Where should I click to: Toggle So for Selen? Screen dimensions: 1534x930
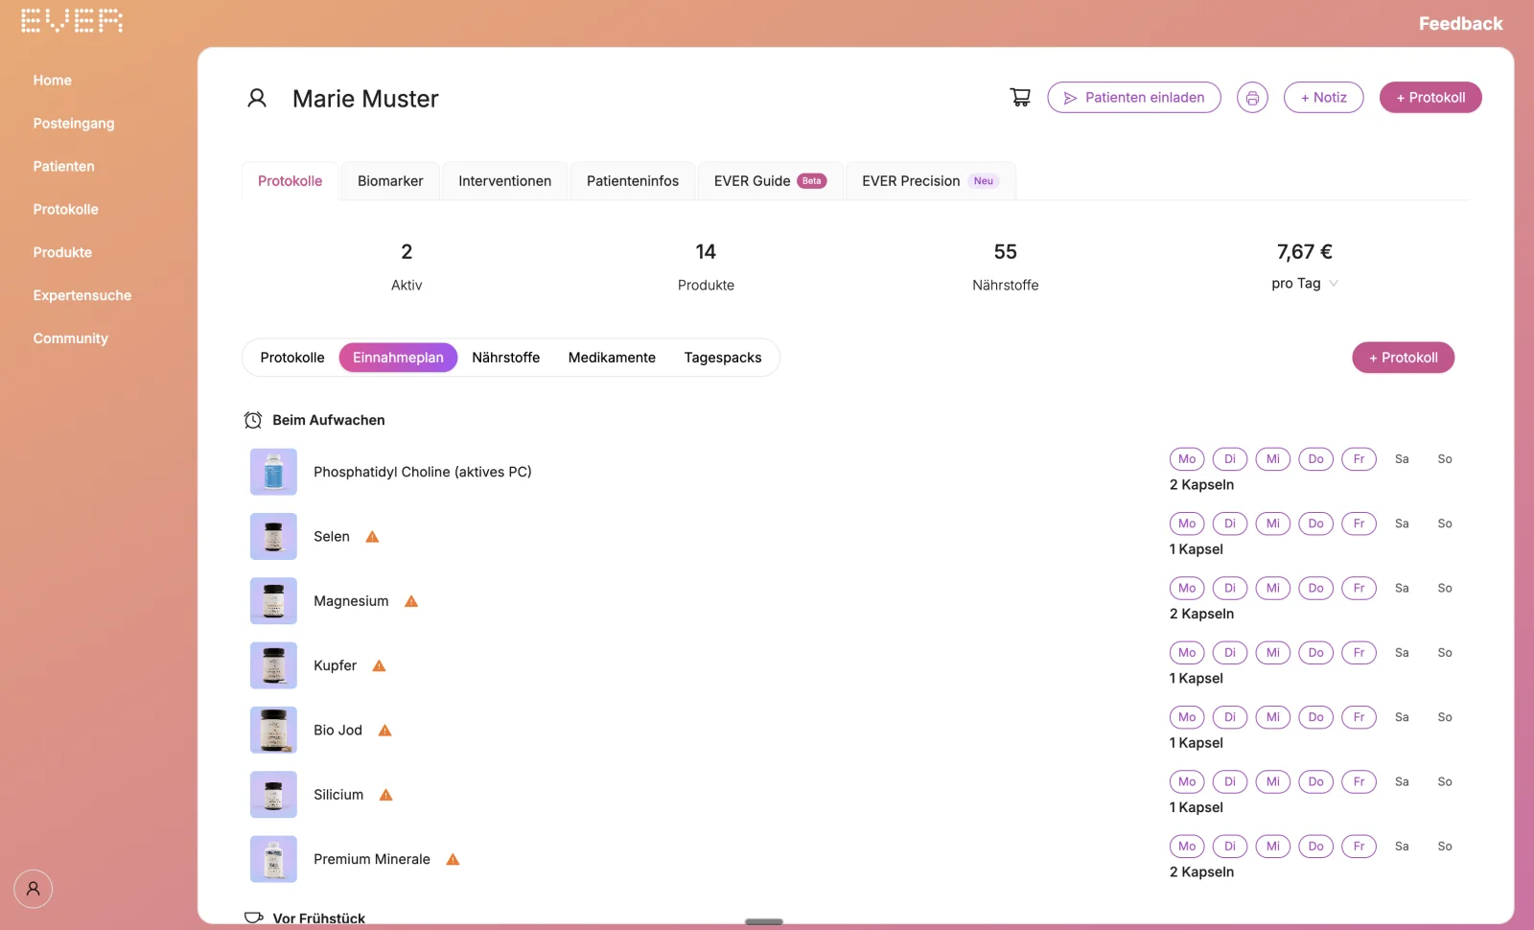(1445, 523)
